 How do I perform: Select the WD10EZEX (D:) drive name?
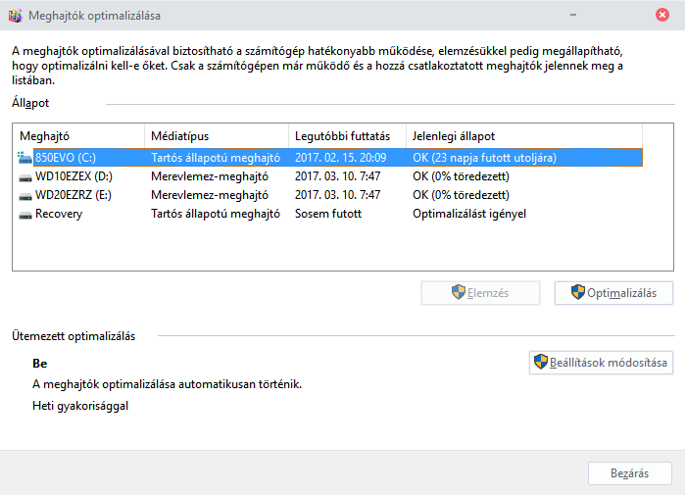[x=73, y=176]
